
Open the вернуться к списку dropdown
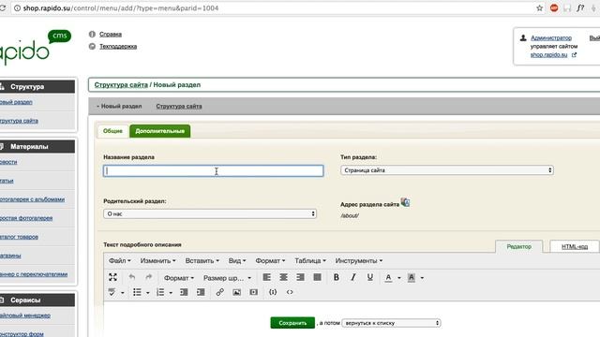pos(391,323)
